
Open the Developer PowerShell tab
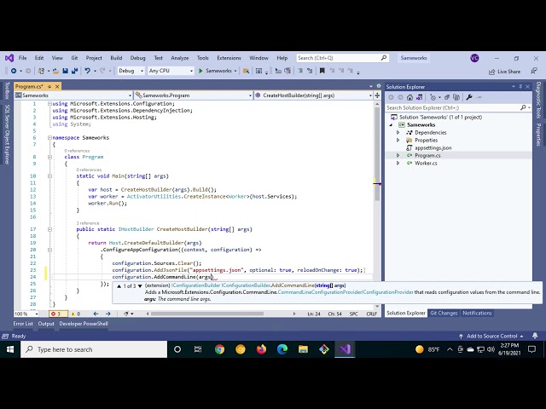pos(84,324)
